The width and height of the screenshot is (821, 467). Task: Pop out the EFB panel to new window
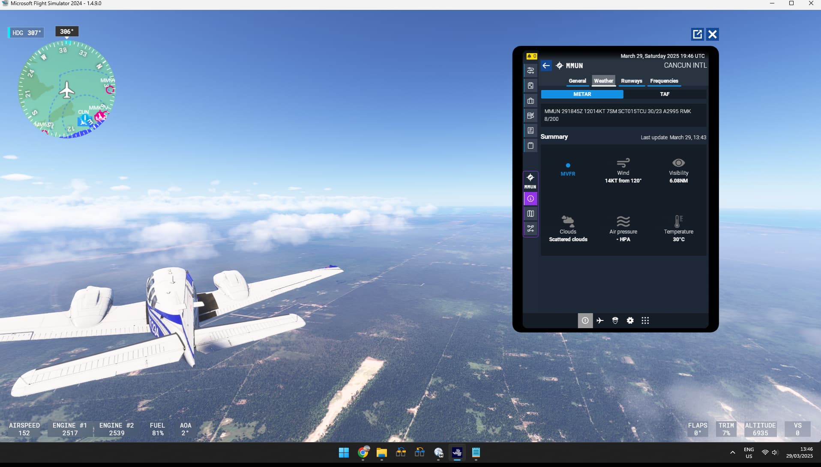click(697, 34)
